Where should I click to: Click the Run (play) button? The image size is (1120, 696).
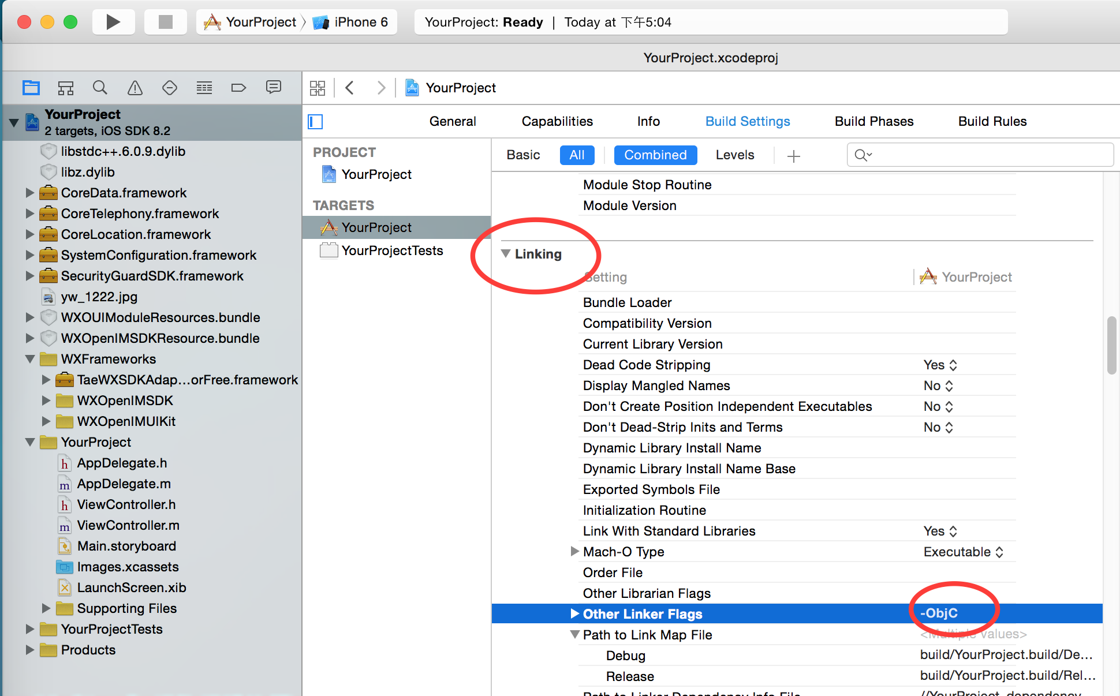113,22
